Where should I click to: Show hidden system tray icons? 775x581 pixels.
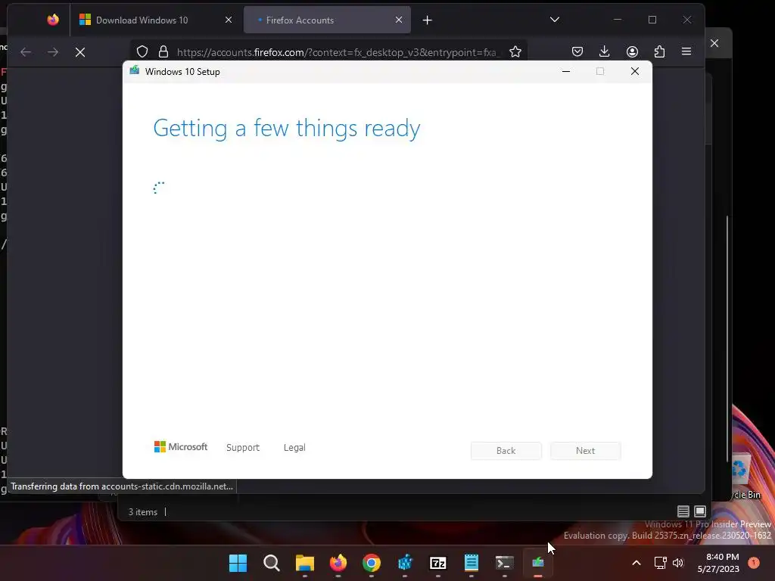pos(636,563)
